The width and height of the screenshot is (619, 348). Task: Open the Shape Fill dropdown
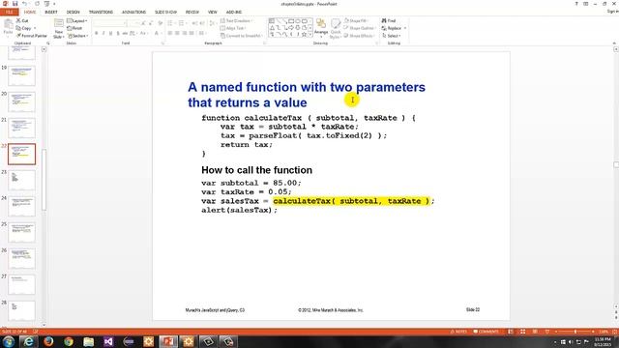[x=357, y=20]
